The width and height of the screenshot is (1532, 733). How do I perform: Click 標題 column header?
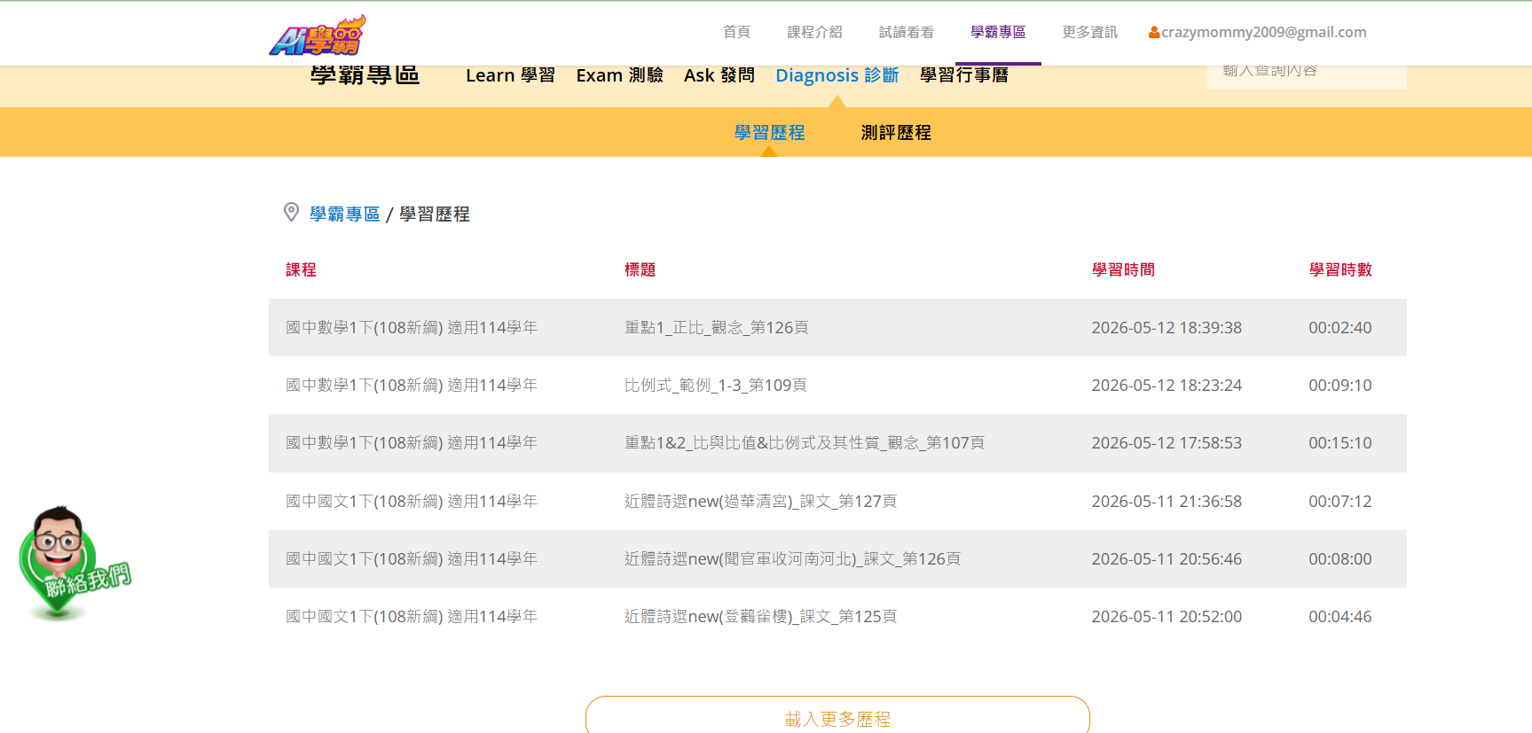click(x=640, y=269)
